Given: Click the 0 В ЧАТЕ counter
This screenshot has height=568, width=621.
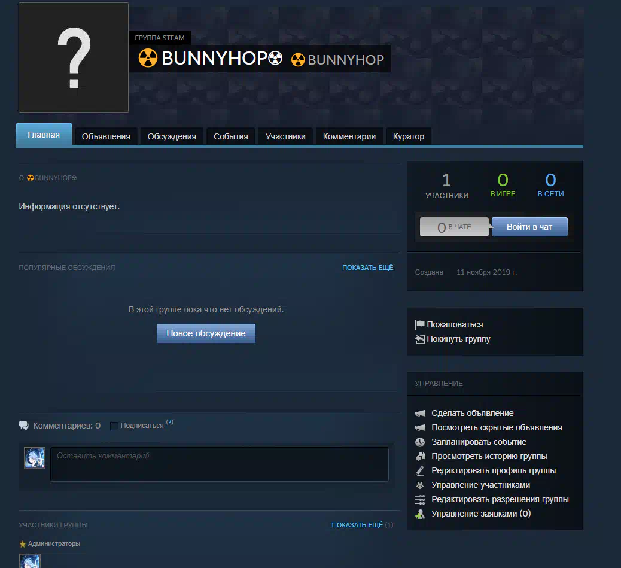Looking at the screenshot, I should [x=454, y=227].
